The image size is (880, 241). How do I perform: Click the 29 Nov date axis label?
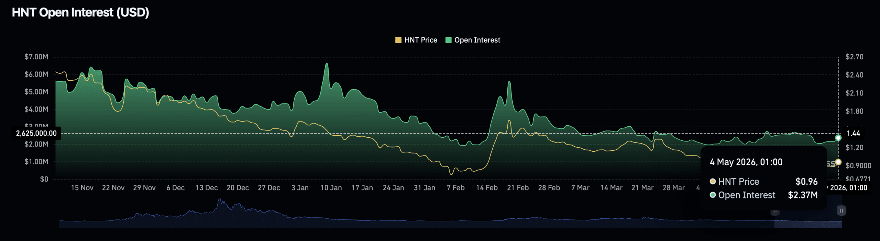[144, 188]
